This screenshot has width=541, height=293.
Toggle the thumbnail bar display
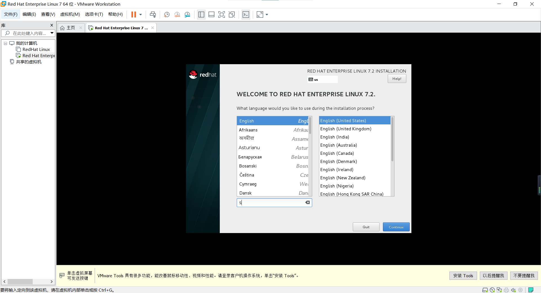coord(211,14)
